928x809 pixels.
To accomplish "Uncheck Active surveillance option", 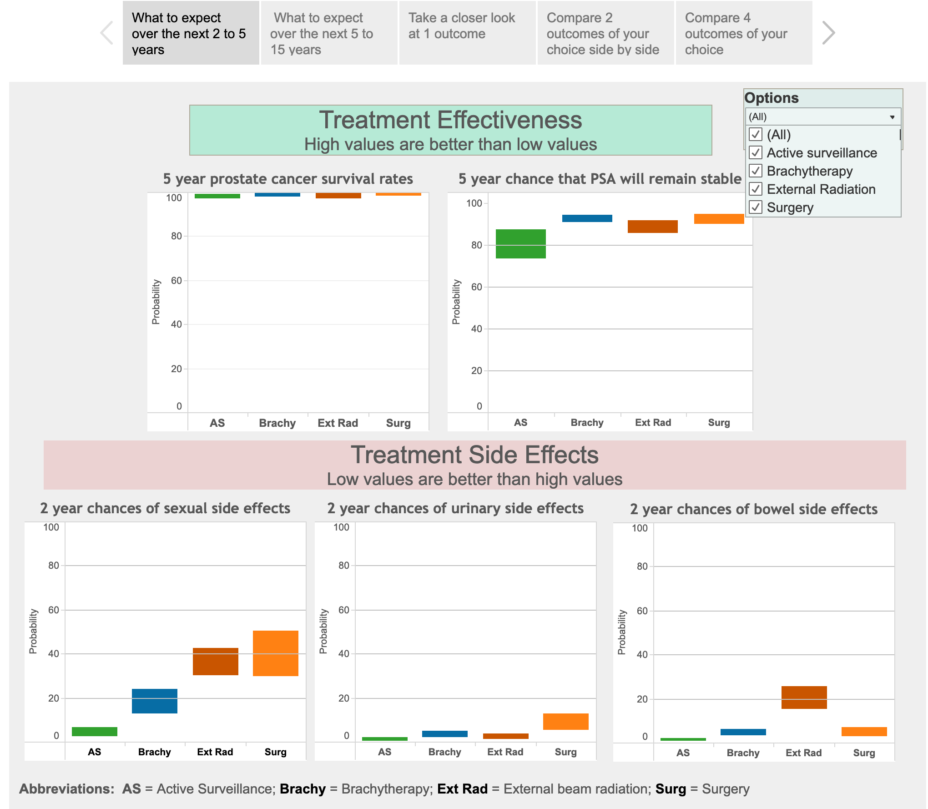I will (x=756, y=153).
